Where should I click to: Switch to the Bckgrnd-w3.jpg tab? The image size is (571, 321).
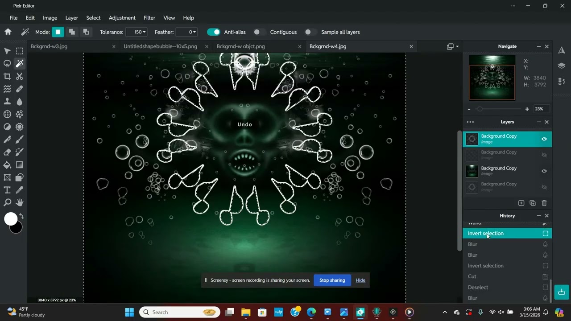[x=49, y=46]
